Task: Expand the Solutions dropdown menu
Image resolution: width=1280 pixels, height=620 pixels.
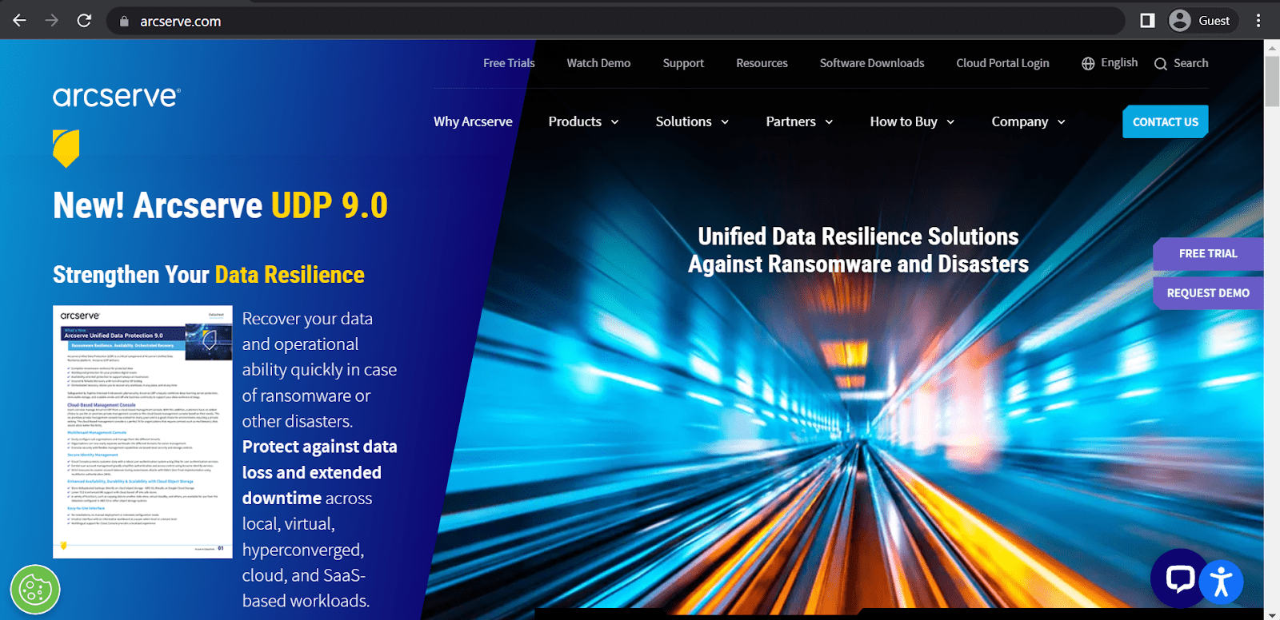Action: point(692,121)
